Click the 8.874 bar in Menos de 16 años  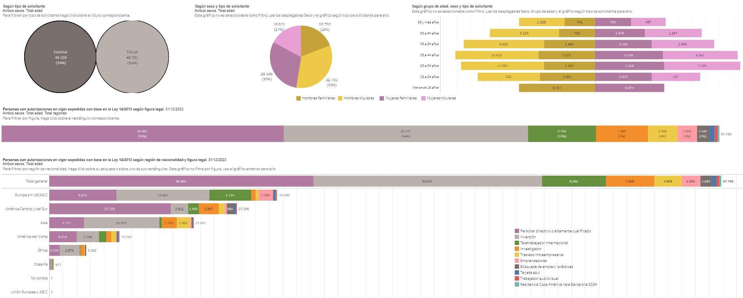[x=630, y=87]
